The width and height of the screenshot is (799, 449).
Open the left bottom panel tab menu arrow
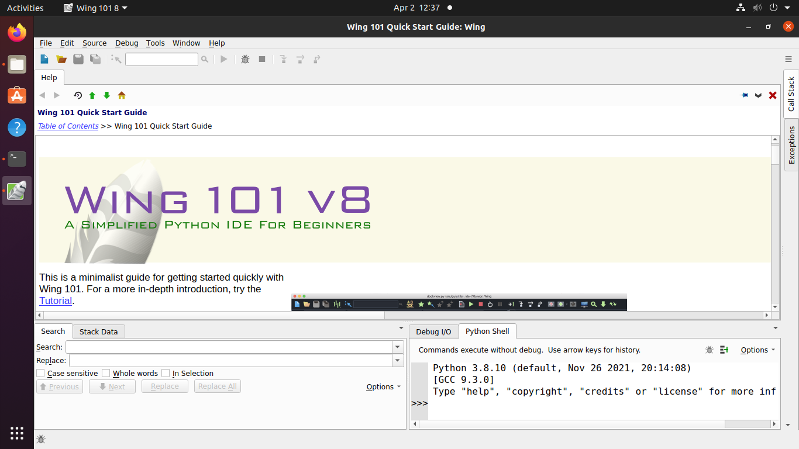click(x=401, y=329)
